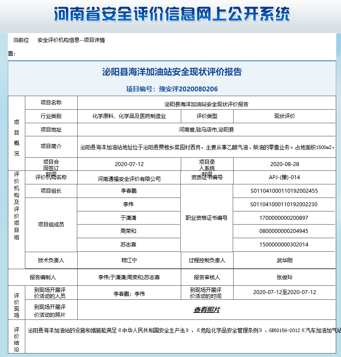Click organization name 河南通福安全评价有限公司
Image resolution: width=341 pixels, height=357 pixels.
[129, 179]
